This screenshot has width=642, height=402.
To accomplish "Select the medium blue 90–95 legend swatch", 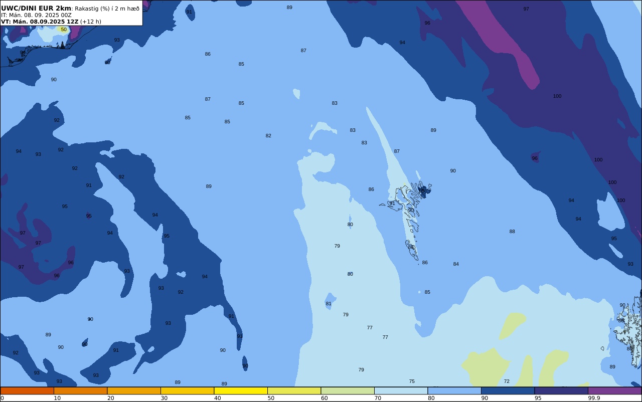I will coord(508,390).
